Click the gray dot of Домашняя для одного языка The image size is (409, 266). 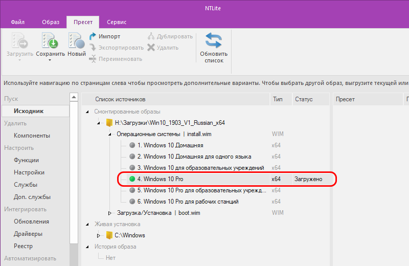[x=132, y=157]
